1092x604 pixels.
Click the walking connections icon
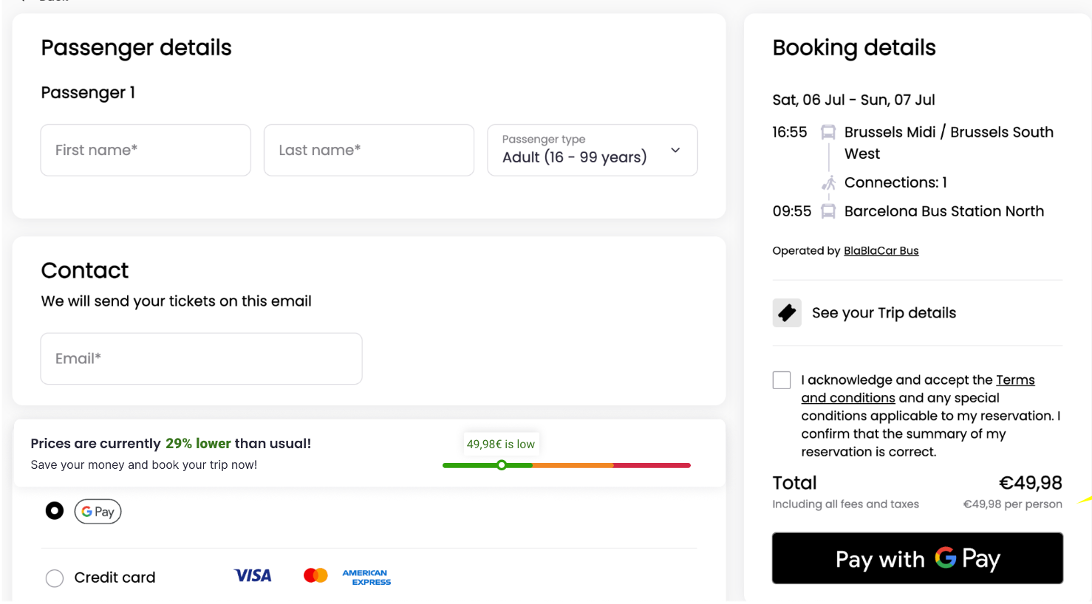829,182
